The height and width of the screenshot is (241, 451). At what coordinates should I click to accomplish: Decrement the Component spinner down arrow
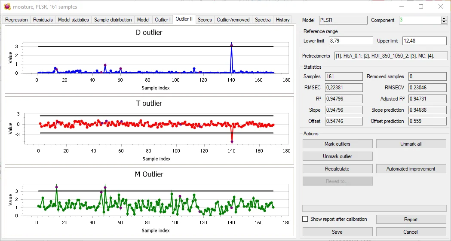coord(444,22)
